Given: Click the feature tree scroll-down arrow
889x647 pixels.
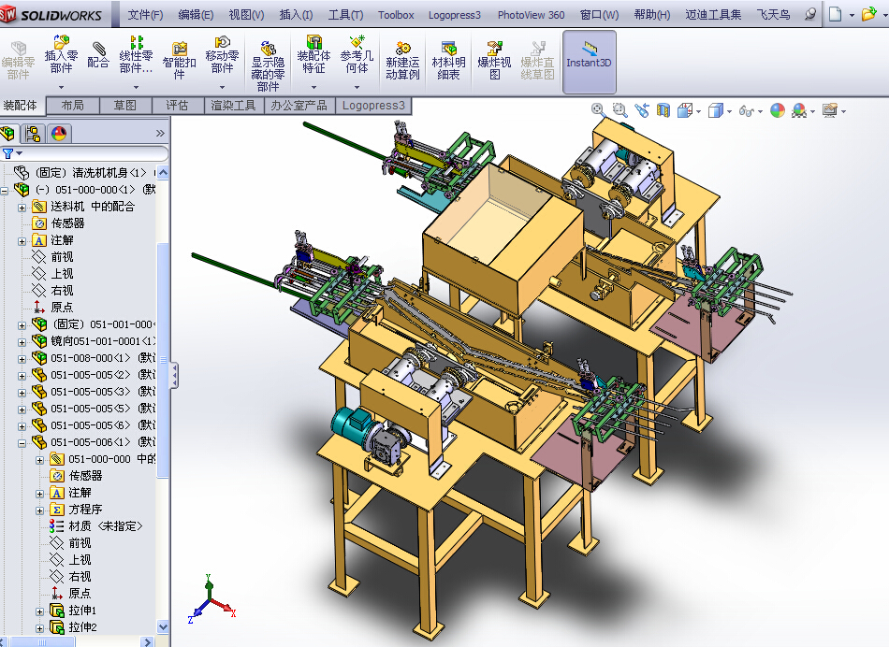Looking at the screenshot, I should pos(163,626).
